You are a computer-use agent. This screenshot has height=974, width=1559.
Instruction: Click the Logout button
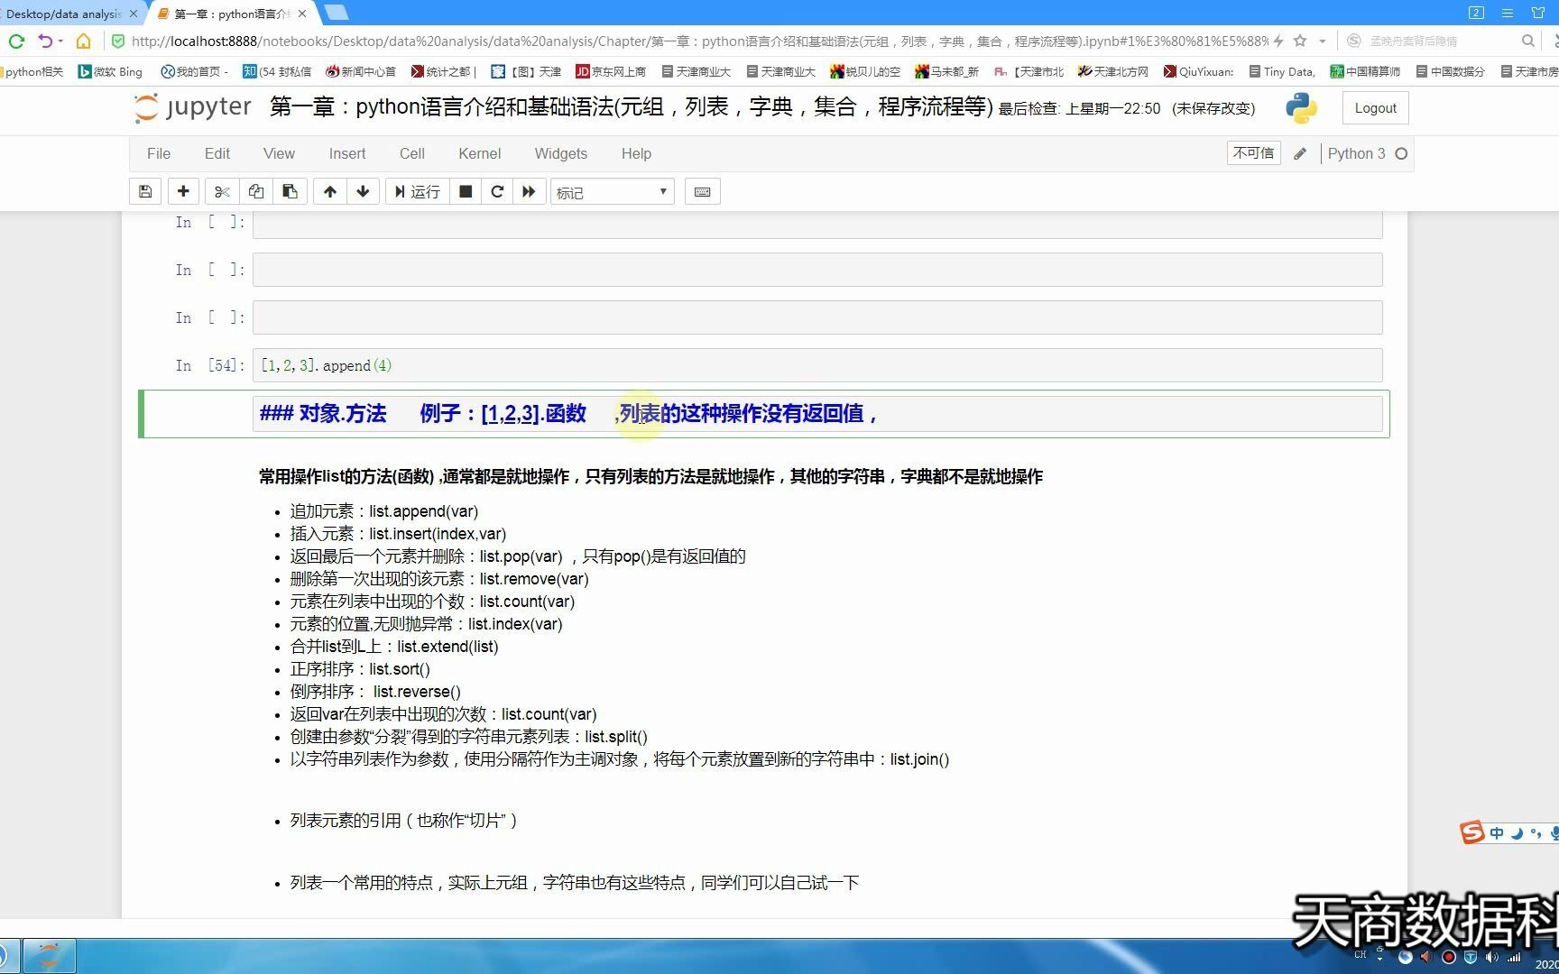pyautogui.click(x=1374, y=107)
